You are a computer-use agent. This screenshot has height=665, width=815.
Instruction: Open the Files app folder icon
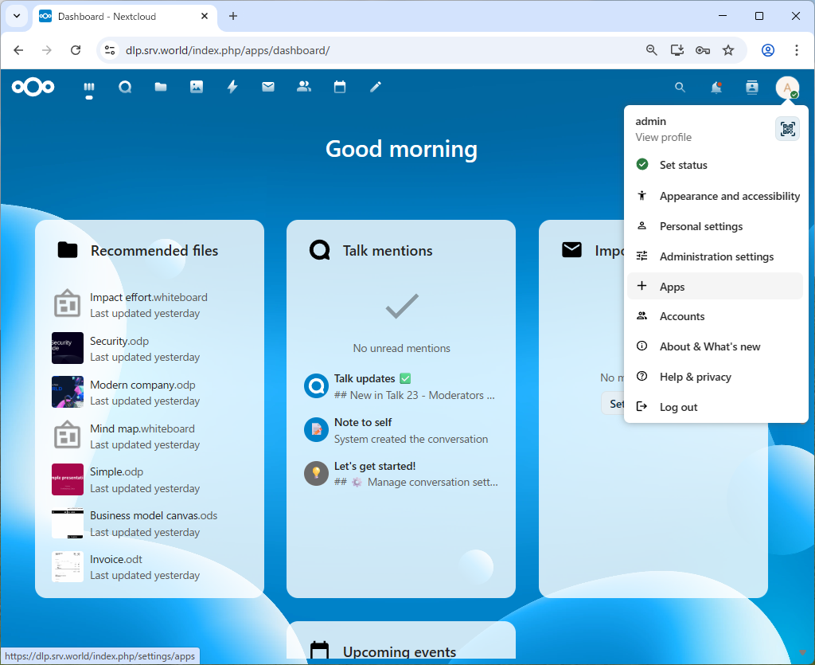pos(161,87)
